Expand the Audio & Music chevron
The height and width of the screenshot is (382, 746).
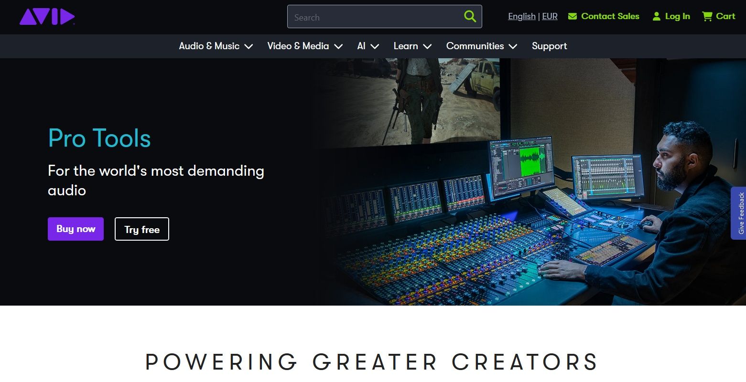pos(248,46)
